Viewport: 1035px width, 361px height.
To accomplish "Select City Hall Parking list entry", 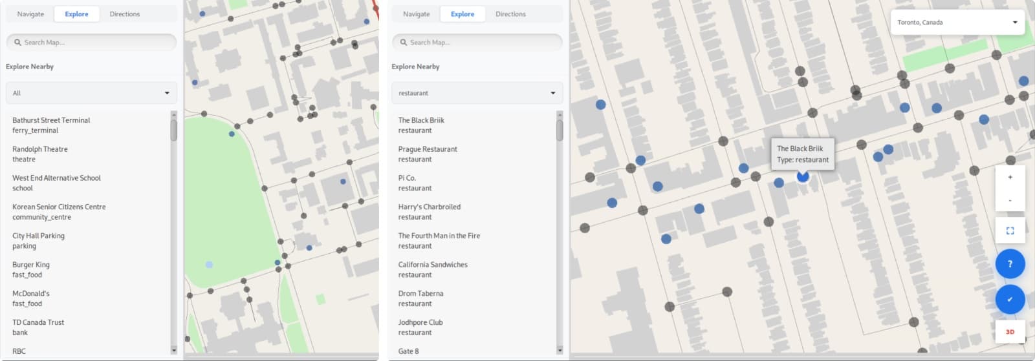I will 88,241.
